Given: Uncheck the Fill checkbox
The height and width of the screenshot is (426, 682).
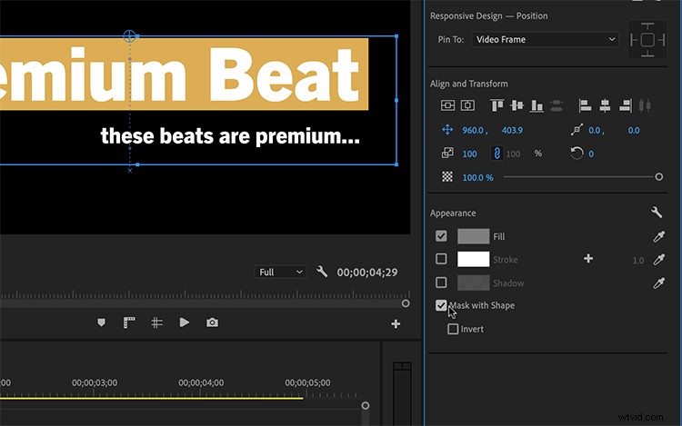Looking at the screenshot, I should (x=441, y=236).
